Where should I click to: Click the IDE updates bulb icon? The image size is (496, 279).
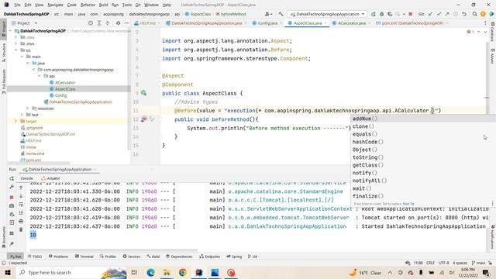coord(483,14)
